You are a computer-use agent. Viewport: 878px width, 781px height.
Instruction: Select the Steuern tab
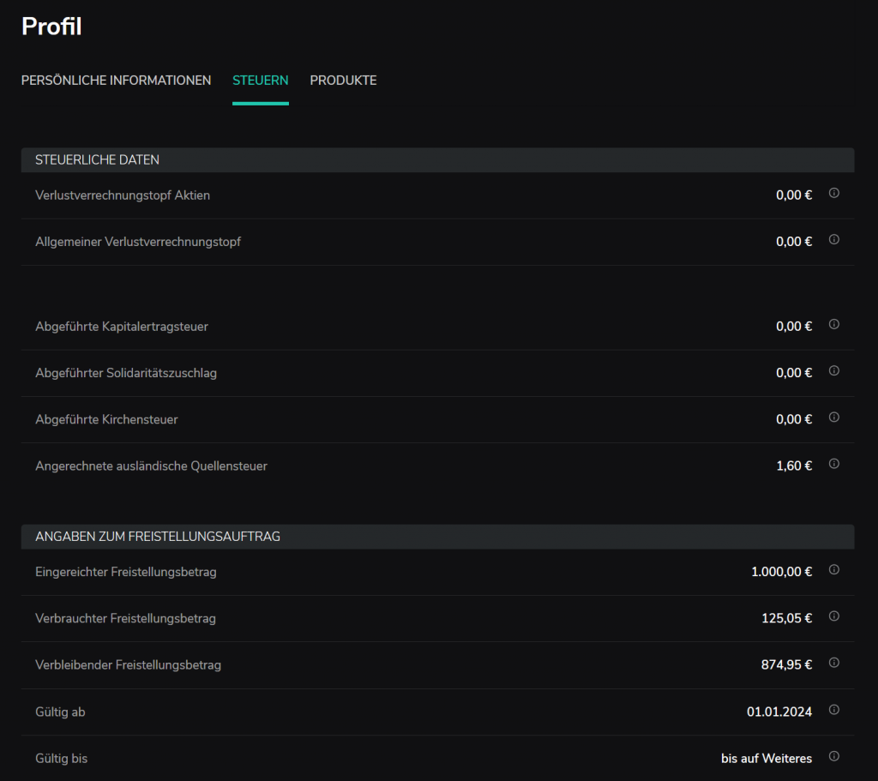click(x=261, y=80)
